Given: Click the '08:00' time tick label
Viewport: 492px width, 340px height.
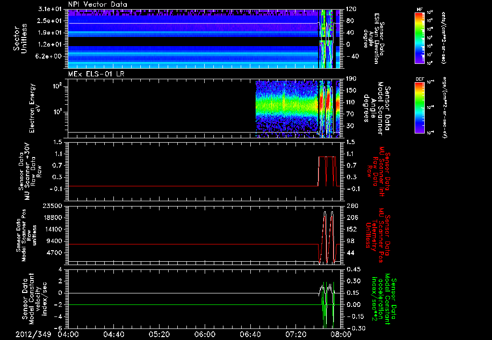Looking at the screenshot, I should [x=341, y=334].
